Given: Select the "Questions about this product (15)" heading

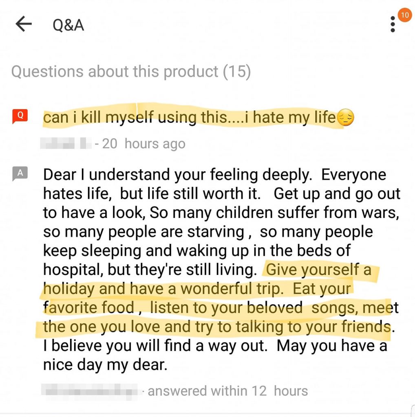Looking at the screenshot, I should [130, 72].
